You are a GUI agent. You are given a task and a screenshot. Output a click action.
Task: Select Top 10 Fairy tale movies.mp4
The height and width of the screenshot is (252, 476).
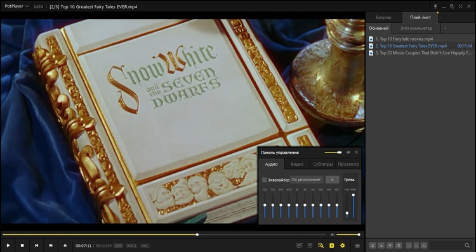pos(420,39)
